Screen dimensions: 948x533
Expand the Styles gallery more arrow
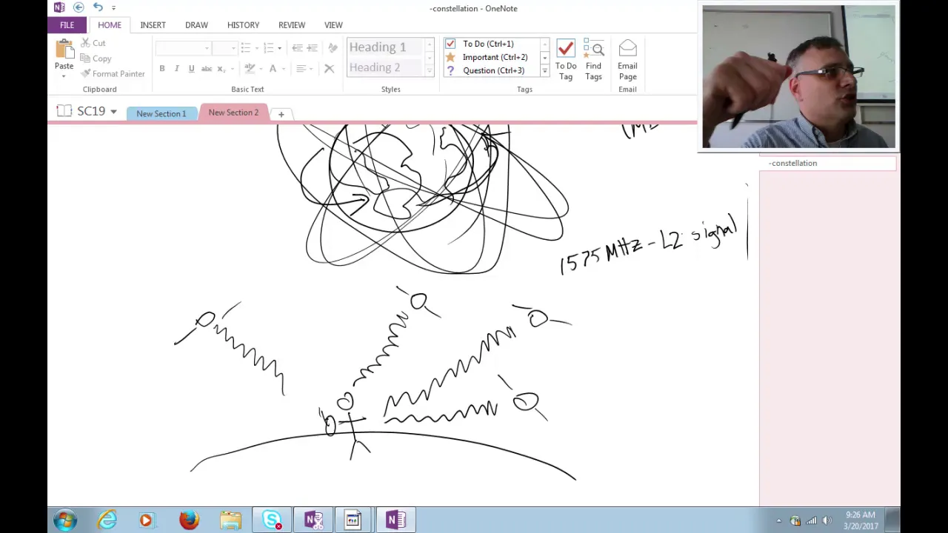[429, 71]
